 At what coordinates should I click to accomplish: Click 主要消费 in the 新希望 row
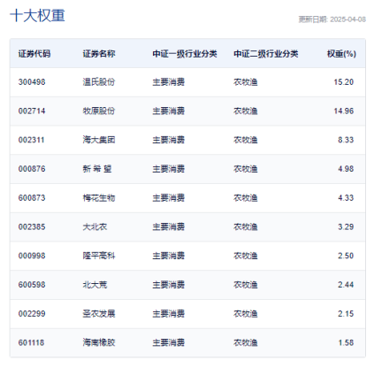point(169,169)
